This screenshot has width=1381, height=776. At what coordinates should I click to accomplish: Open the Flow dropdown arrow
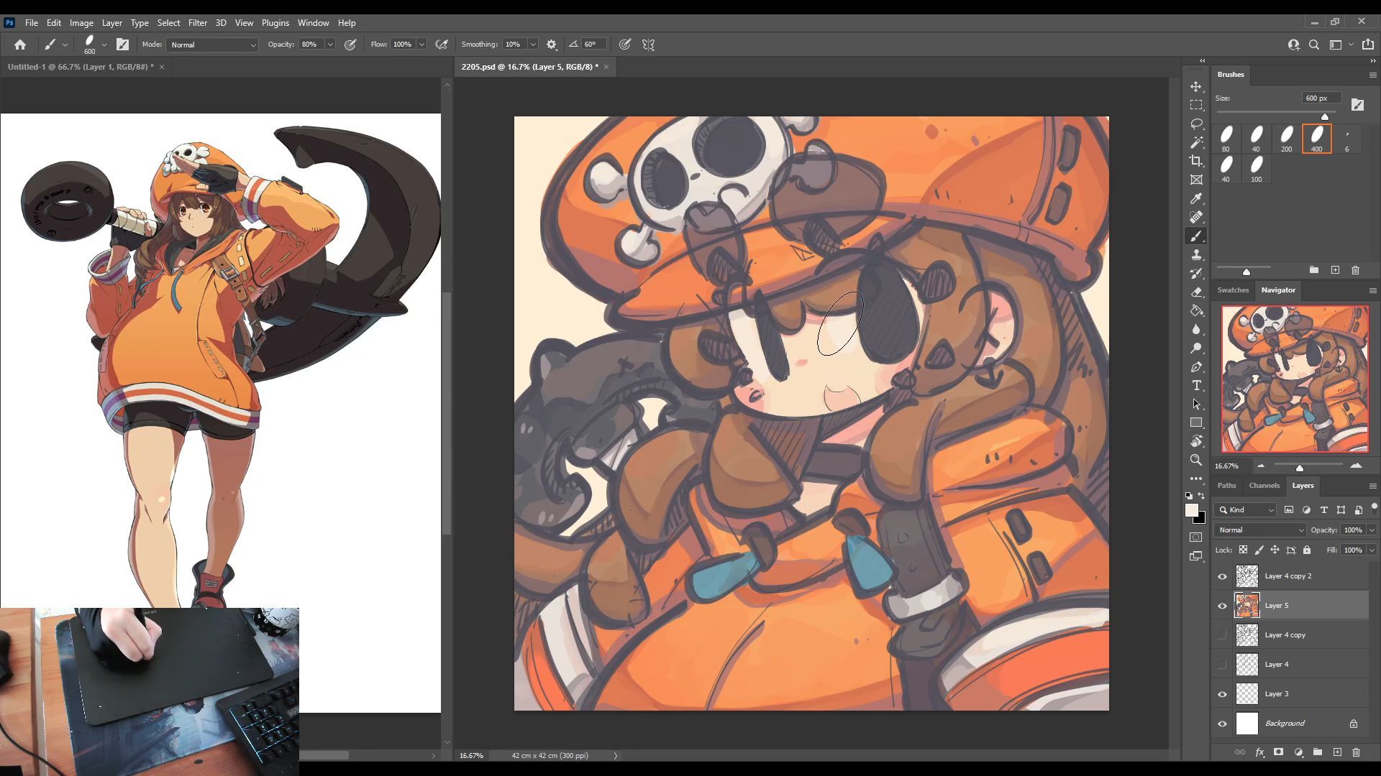[421, 45]
